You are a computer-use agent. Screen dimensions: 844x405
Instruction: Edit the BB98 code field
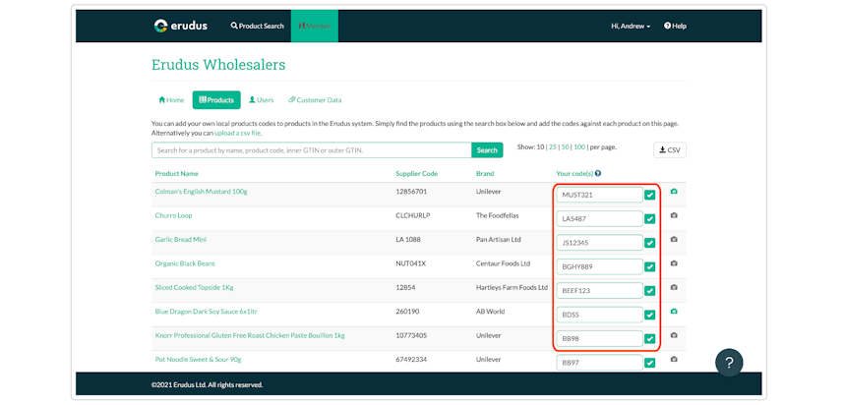click(x=600, y=339)
